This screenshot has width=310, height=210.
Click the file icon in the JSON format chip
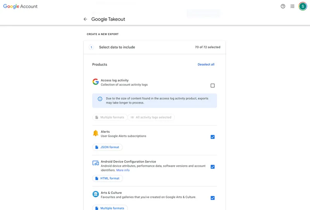pos(96,147)
